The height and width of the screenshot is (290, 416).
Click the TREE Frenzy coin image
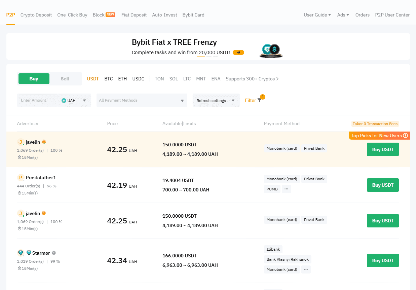[x=271, y=50]
